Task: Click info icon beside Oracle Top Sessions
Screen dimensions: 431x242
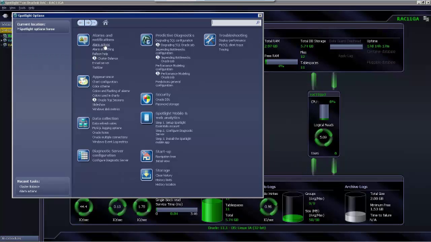Action: (x=94, y=100)
